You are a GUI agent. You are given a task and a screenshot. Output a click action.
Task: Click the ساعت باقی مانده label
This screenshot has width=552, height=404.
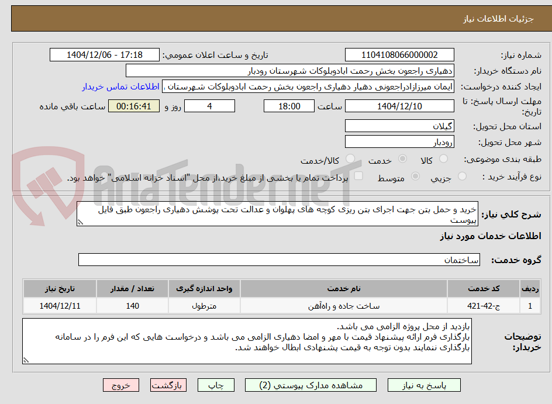point(72,106)
